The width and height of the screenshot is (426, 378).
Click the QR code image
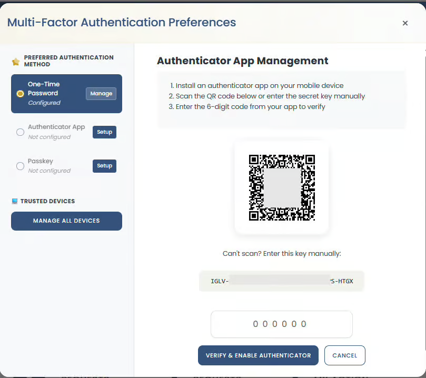click(x=282, y=187)
